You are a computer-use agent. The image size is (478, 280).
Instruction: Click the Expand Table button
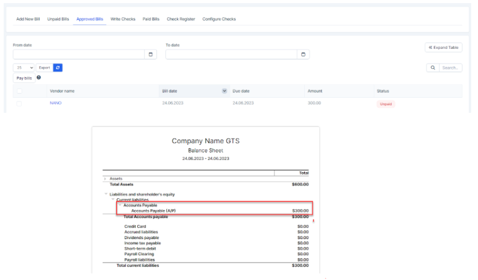tap(444, 48)
